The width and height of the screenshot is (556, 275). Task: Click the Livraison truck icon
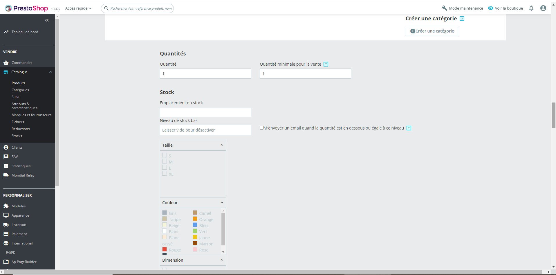coord(6,225)
